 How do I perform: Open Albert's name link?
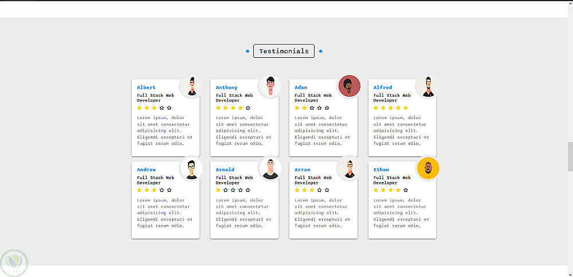tap(146, 88)
